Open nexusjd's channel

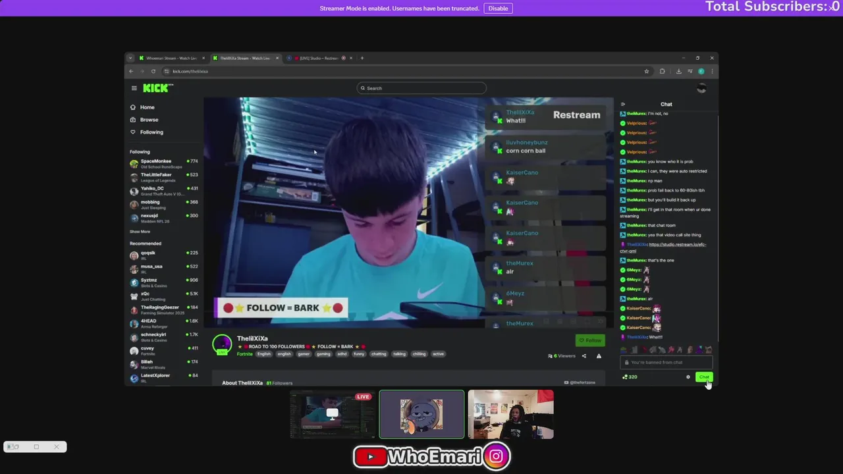coord(163,217)
